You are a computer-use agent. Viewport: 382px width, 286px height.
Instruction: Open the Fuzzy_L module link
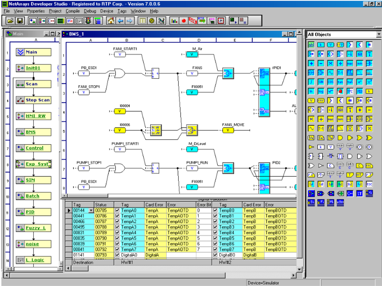point(36,228)
